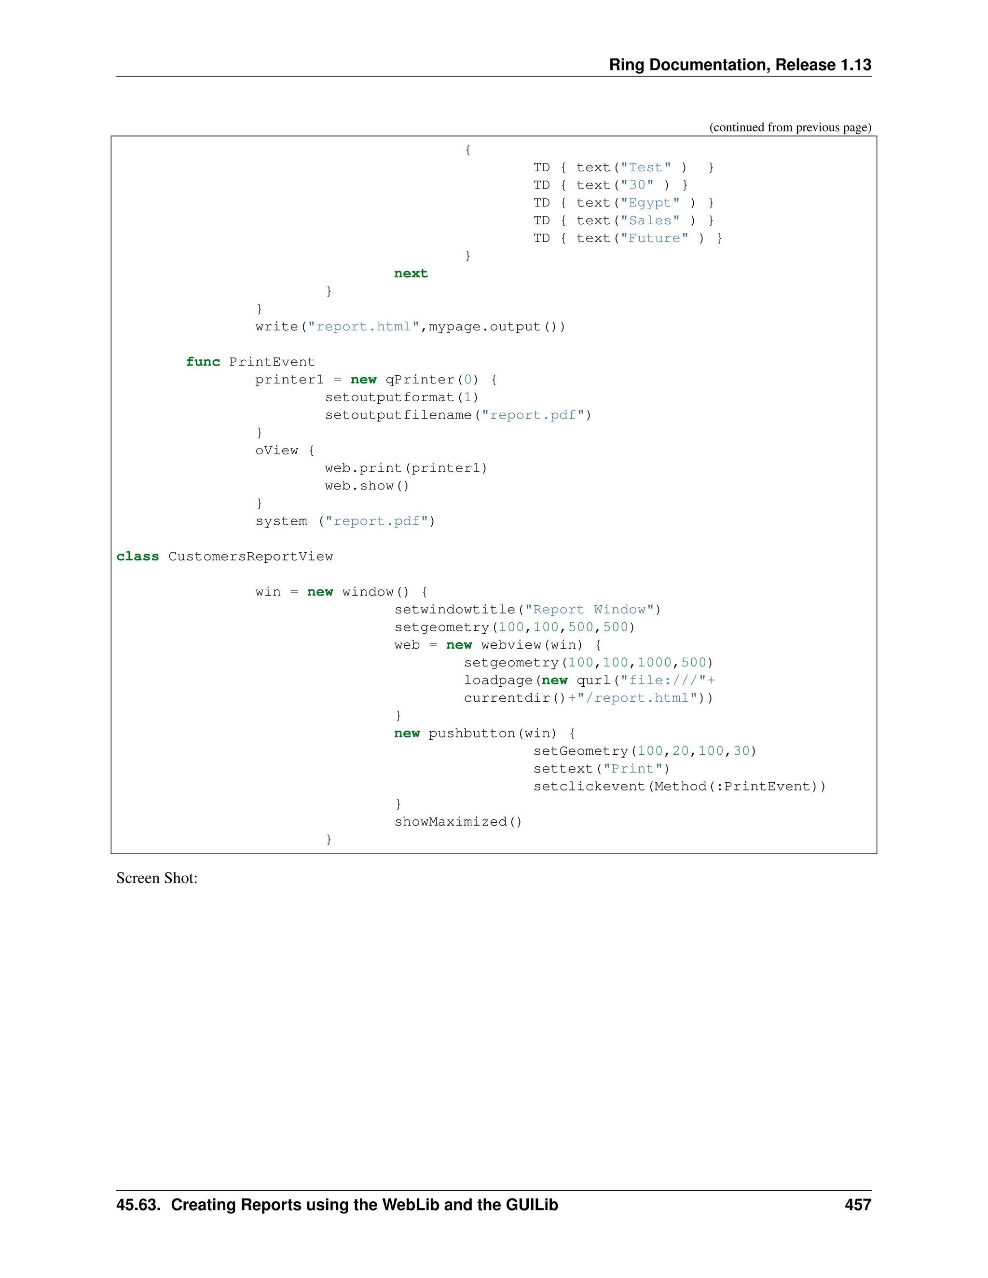Image resolution: width=988 pixels, height=1278 pixels.
Task: Click the 'setgeometry(100,100,1000,500)' line
Action: click(x=588, y=663)
